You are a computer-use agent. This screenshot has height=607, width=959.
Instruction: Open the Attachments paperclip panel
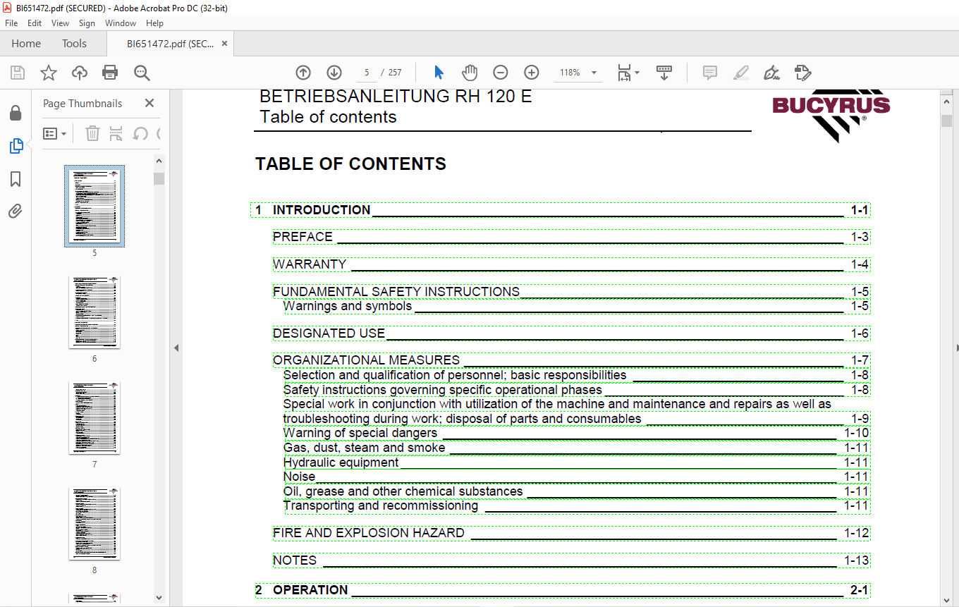click(x=16, y=211)
